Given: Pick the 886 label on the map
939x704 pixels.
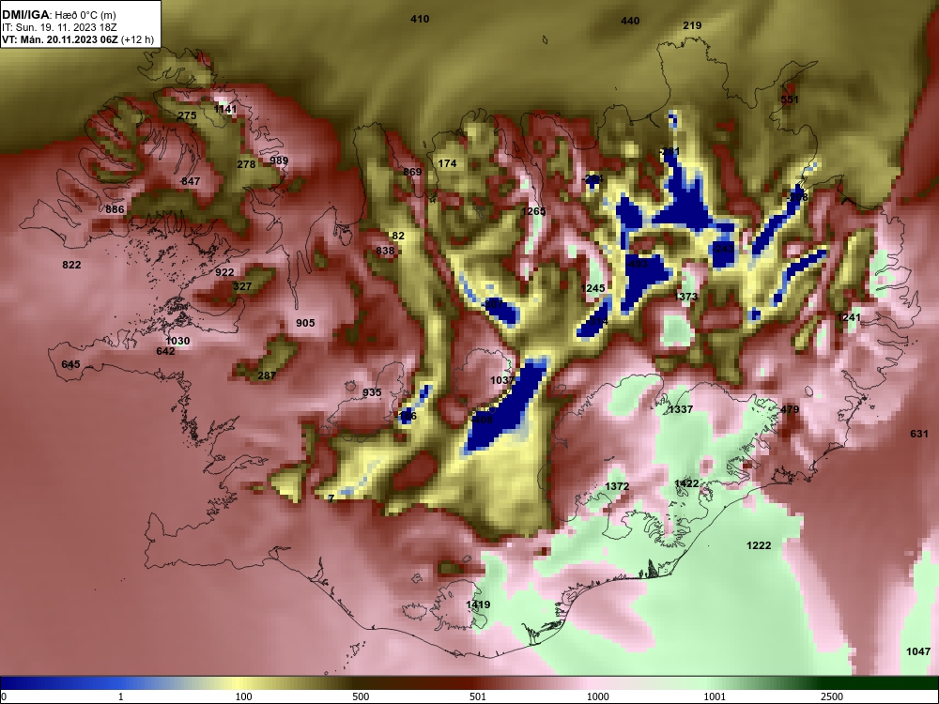Looking at the screenshot, I should 115,209.
